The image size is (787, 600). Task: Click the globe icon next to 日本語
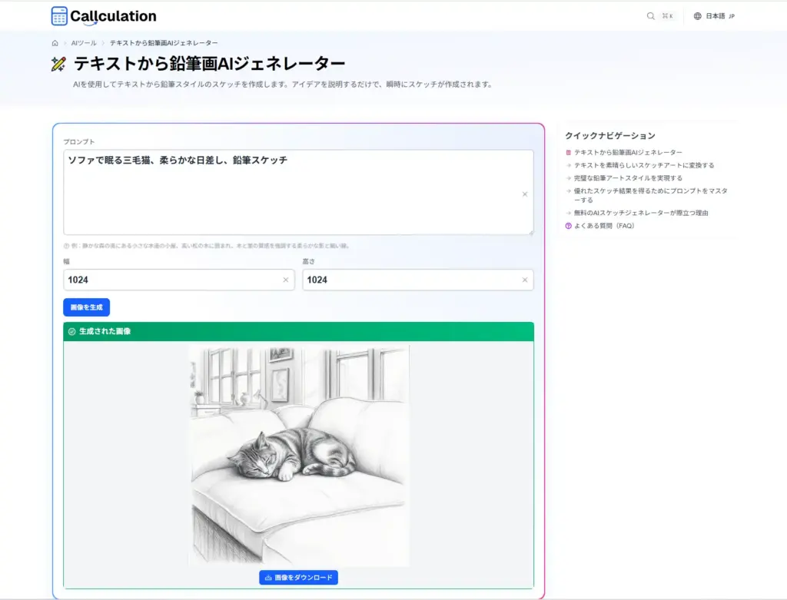click(x=696, y=15)
